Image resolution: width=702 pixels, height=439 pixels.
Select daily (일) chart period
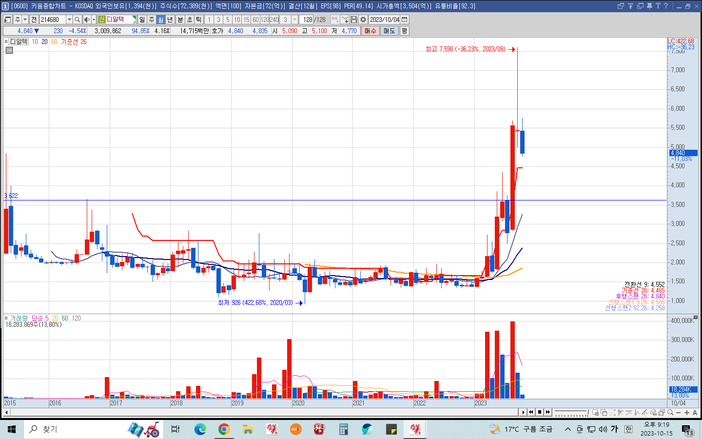pos(142,20)
